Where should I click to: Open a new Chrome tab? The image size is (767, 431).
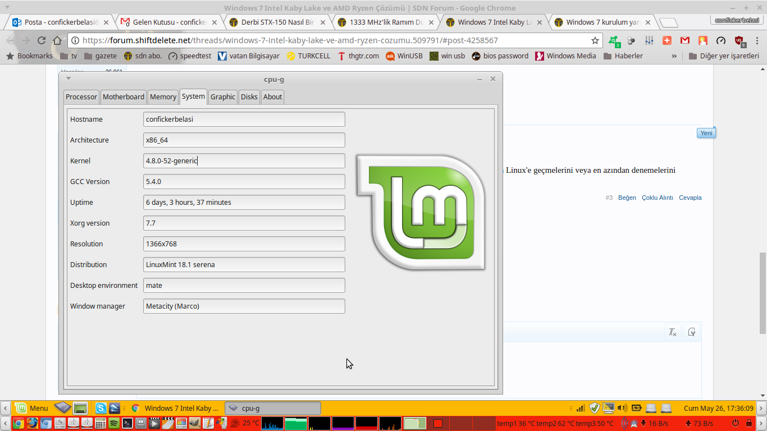(x=668, y=22)
